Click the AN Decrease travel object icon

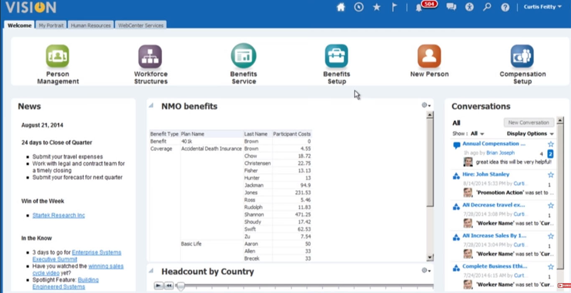[x=456, y=207]
